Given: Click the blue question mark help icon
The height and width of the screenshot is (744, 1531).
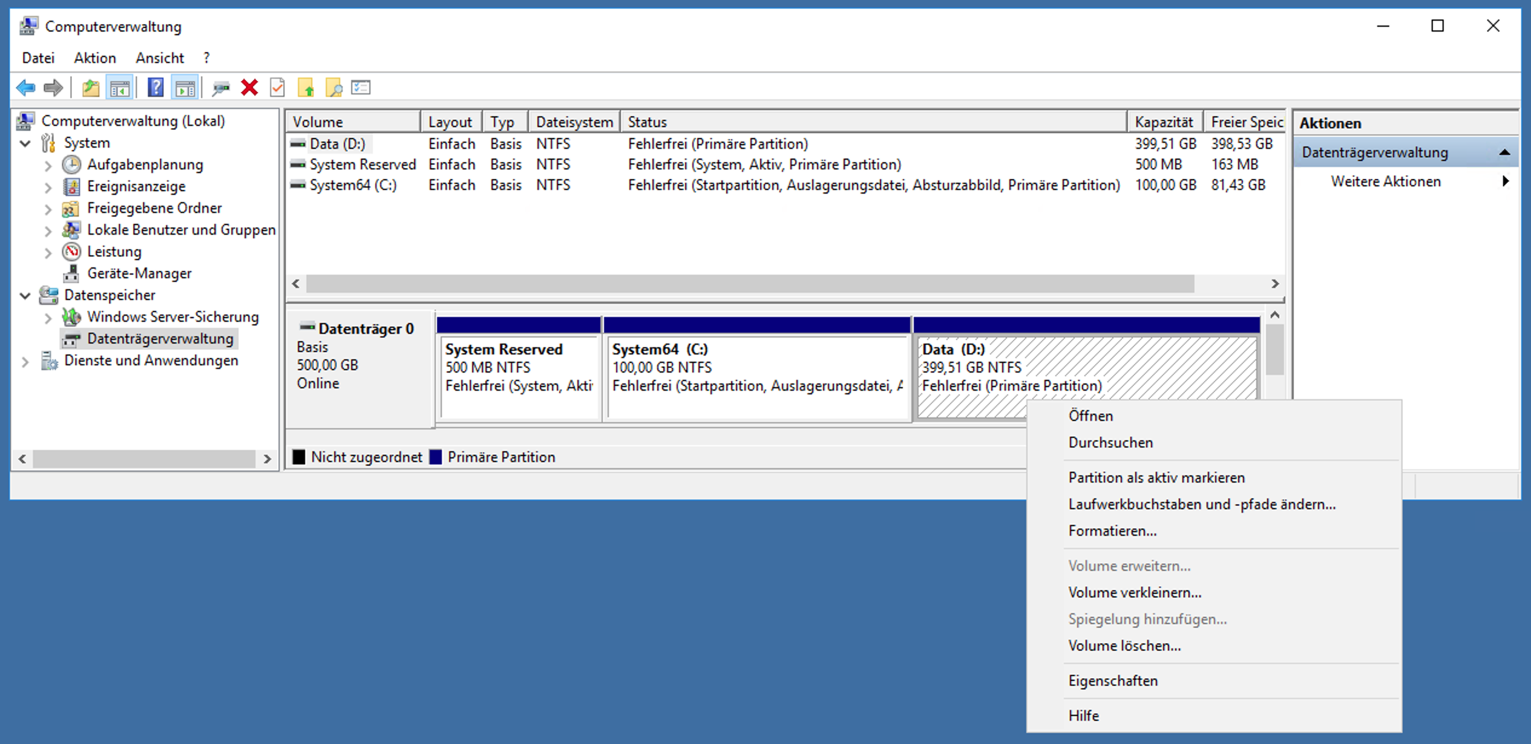Looking at the screenshot, I should pyautogui.click(x=156, y=88).
